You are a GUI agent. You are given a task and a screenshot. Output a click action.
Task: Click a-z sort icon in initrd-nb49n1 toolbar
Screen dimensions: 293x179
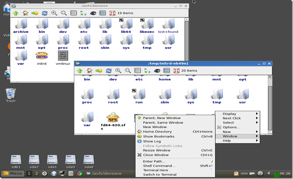click(147, 71)
